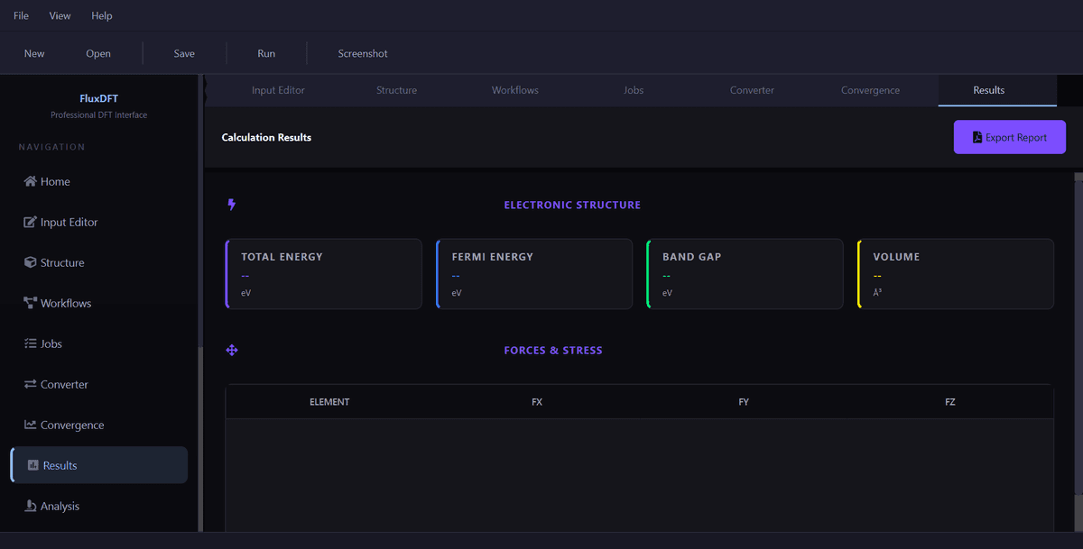Click the Home icon in sidebar
The height and width of the screenshot is (549, 1083).
pos(30,181)
